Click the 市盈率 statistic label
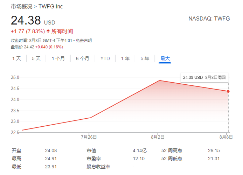 [x=94, y=159]
